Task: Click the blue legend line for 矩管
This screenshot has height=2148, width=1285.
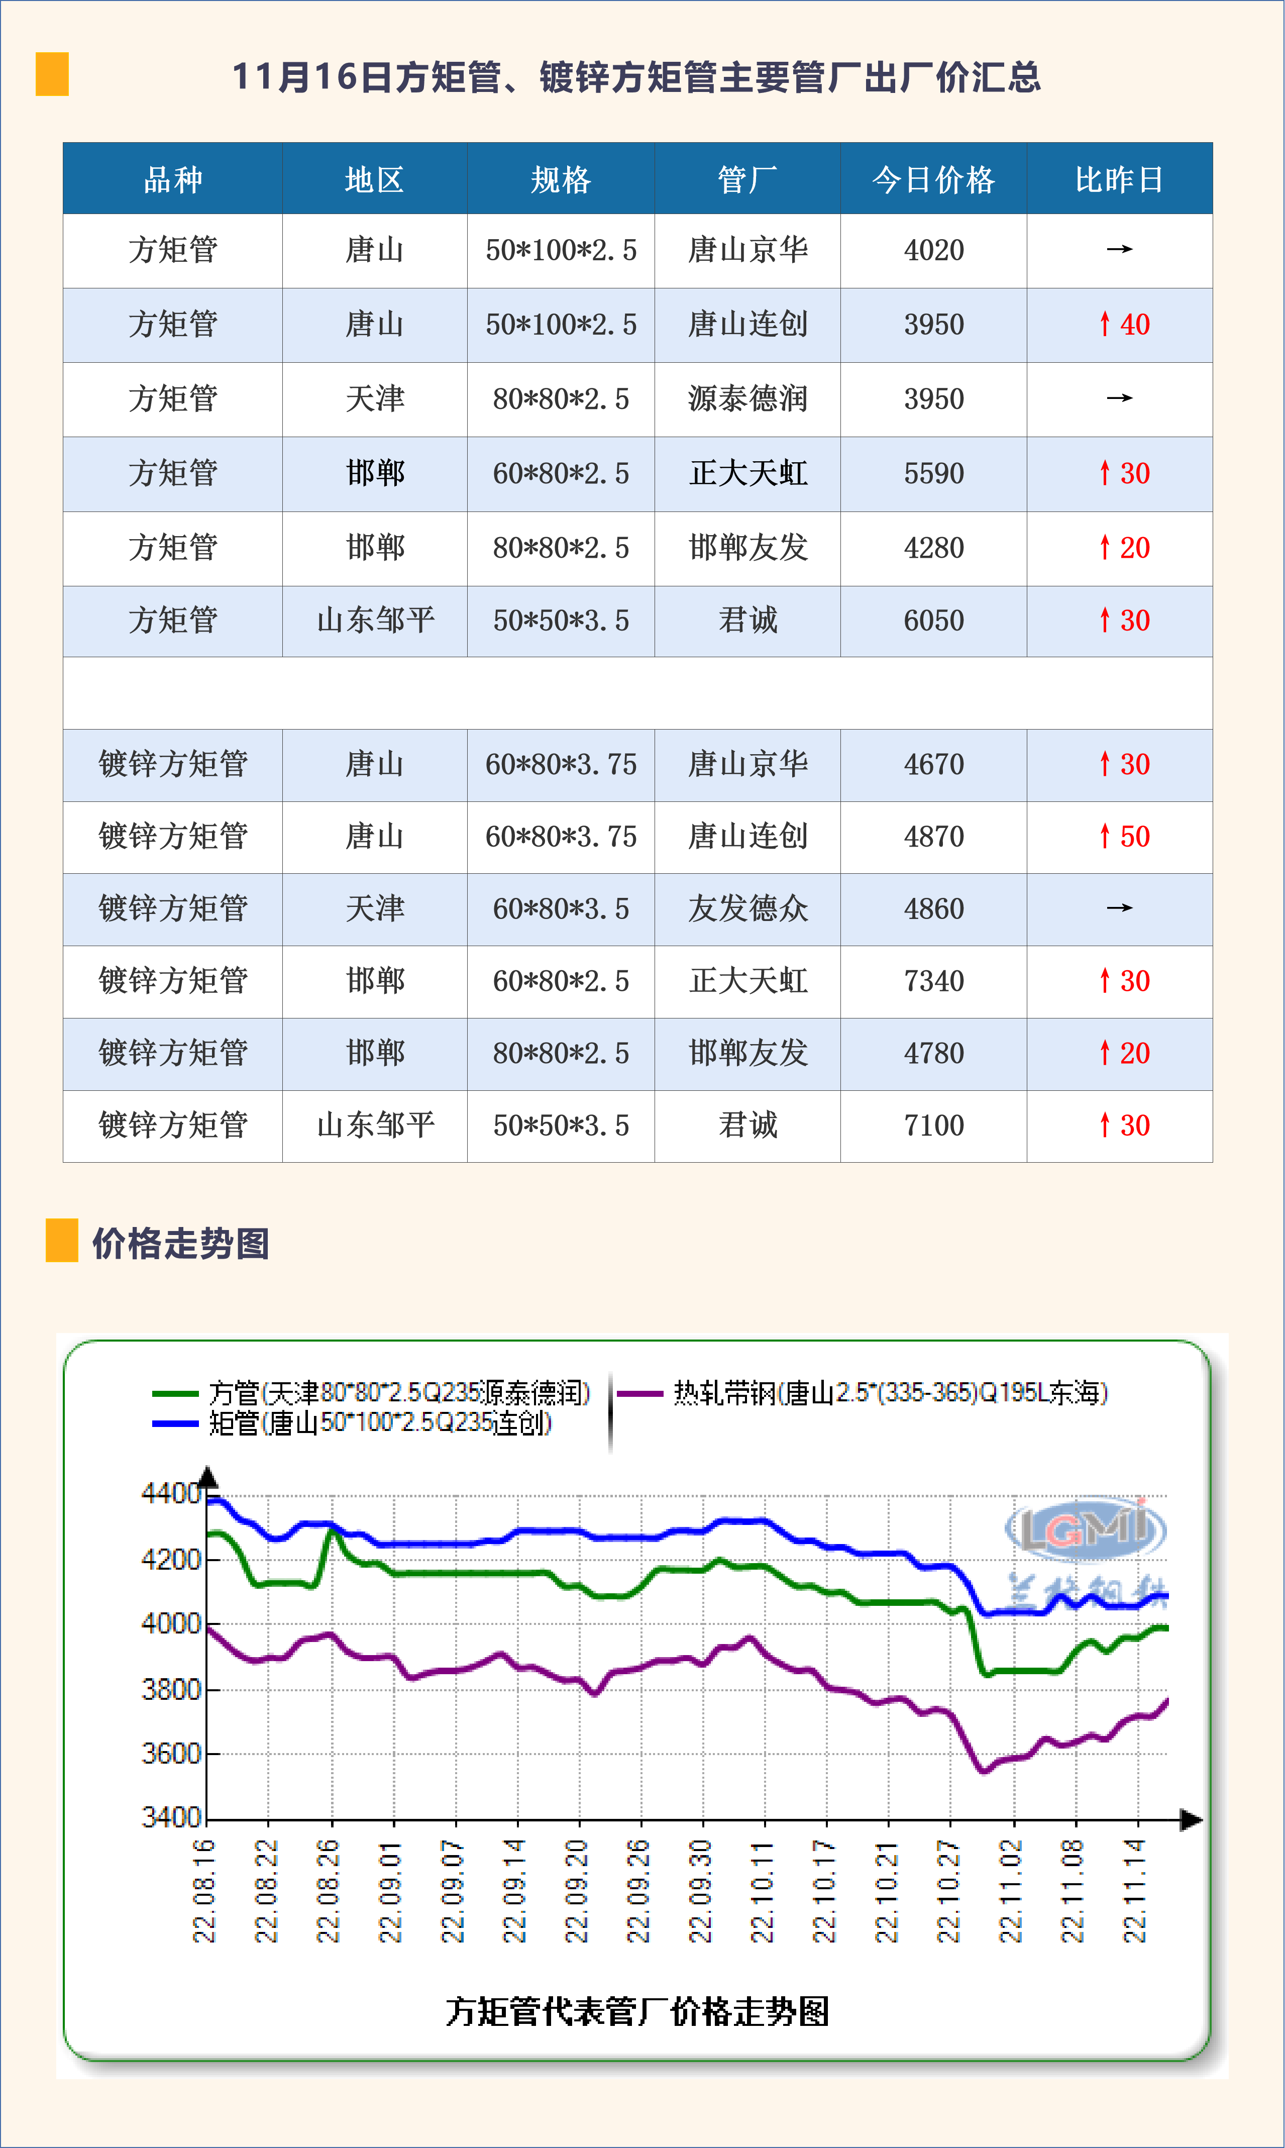Action: click(x=175, y=1423)
